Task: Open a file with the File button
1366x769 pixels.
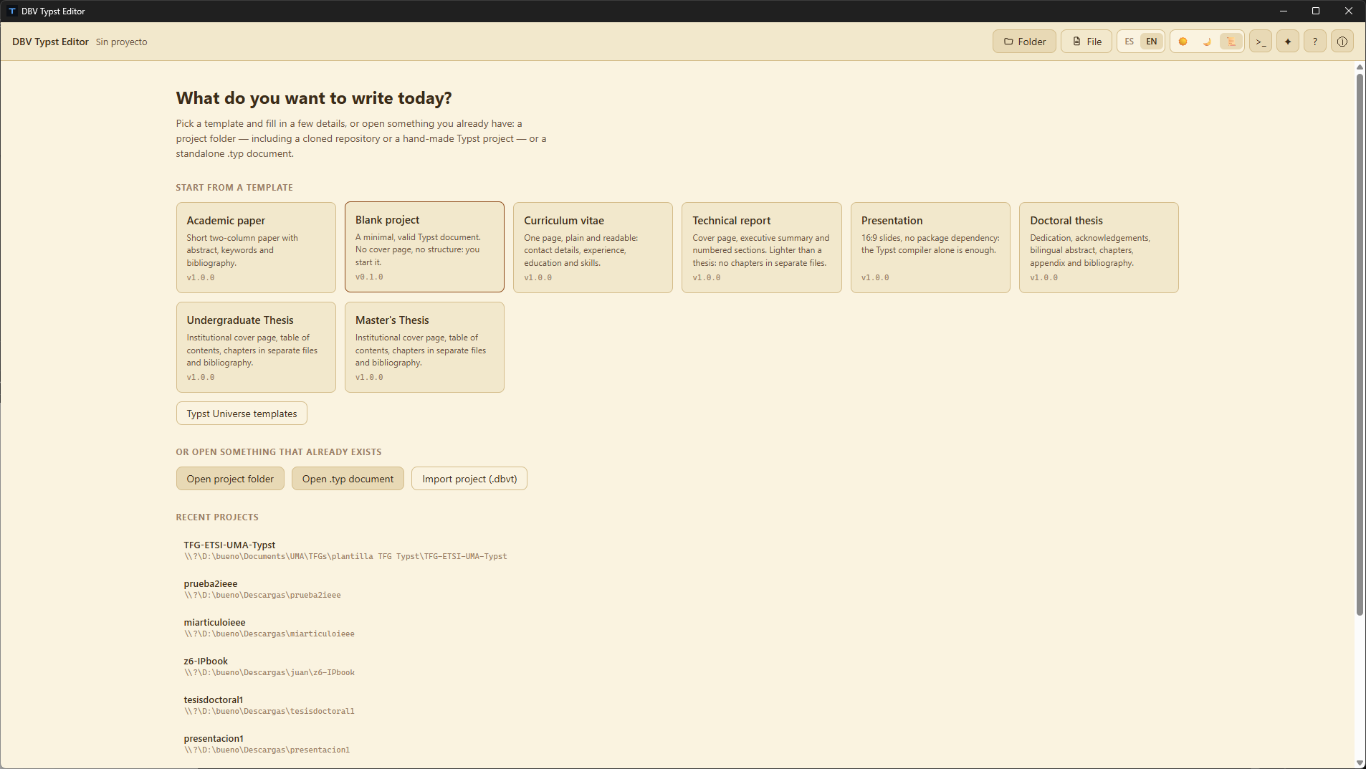Action: [x=1086, y=42]
